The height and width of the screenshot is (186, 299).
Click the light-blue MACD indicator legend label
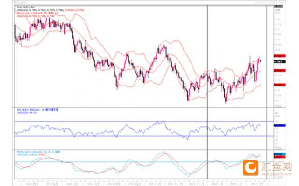(38, 152)
